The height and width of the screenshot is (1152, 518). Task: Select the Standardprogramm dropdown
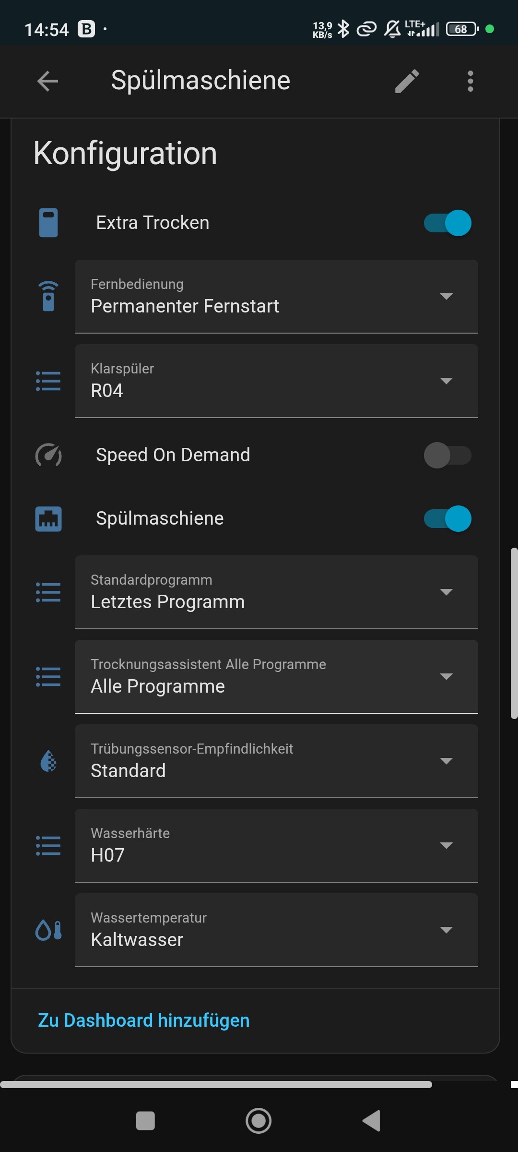(276, 592)
